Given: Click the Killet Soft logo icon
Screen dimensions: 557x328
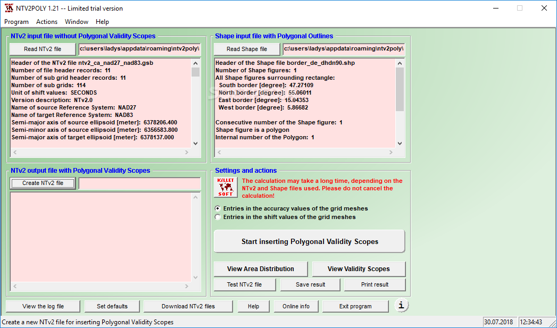Looking at the screenshot, I should click(226, 188).
